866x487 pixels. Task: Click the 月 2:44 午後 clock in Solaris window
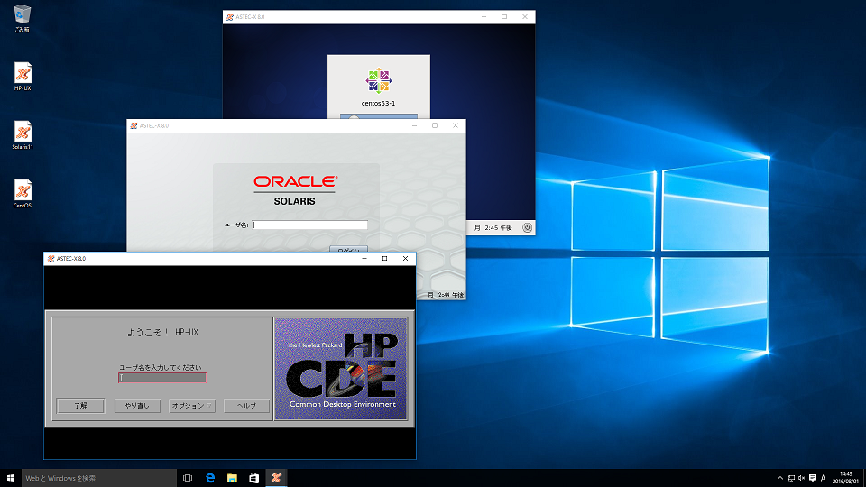click(x=445, y=295)
